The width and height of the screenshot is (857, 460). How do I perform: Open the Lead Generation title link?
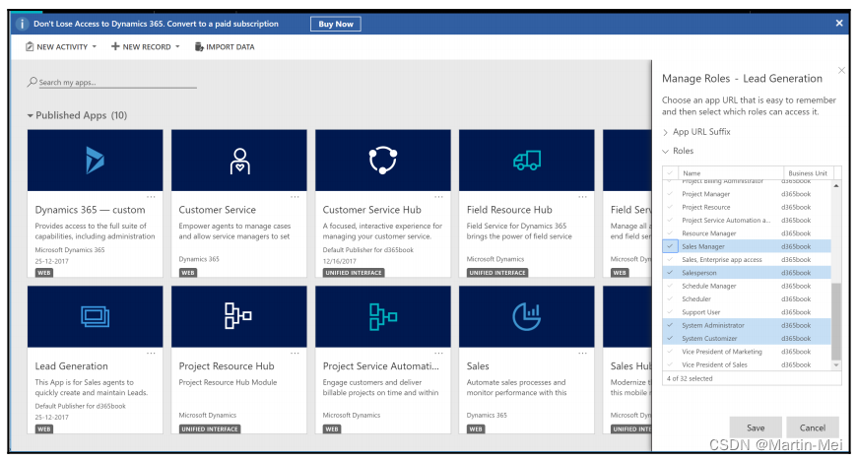click(71, 366)
